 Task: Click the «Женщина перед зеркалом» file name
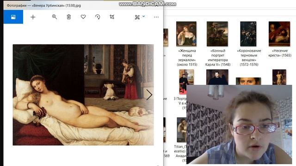click(187, 58)
